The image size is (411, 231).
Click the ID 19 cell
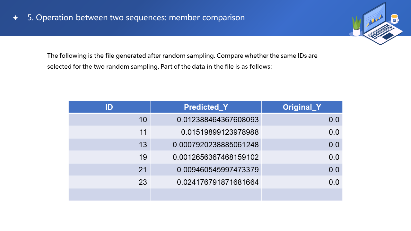click(143, 157)
